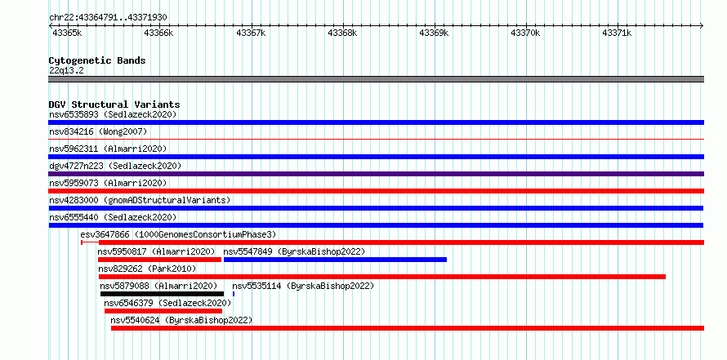Open esv3647866 (1000GenomesConsortiumPhase3) label

click(x=178, y=234)
